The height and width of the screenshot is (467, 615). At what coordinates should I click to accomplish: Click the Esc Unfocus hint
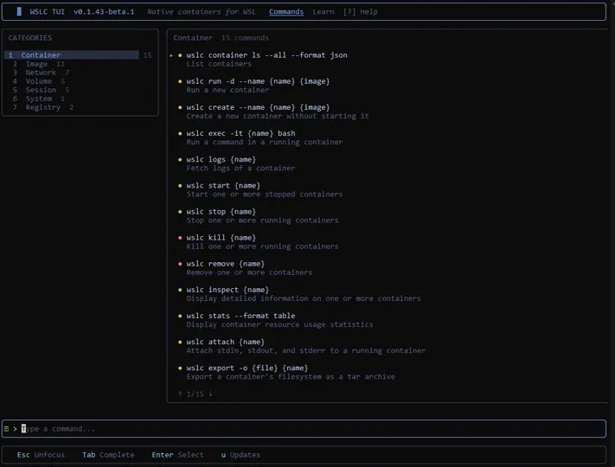coord(41,455)
